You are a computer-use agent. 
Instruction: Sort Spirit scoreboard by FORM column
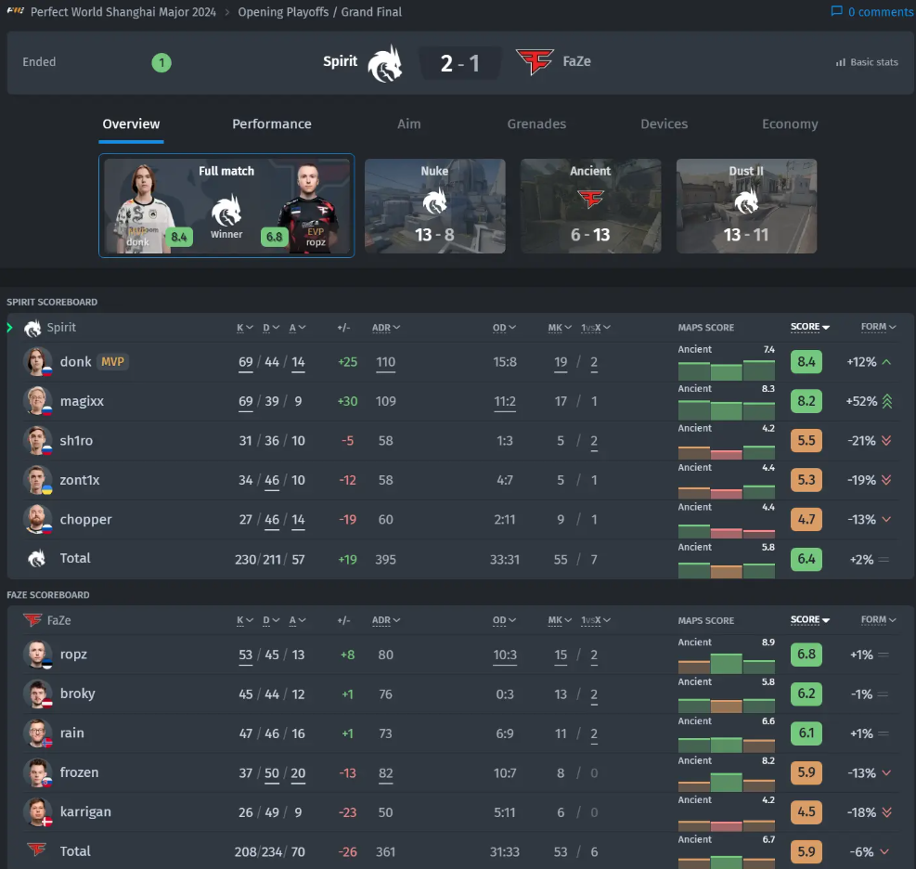[x=878, y=328]
